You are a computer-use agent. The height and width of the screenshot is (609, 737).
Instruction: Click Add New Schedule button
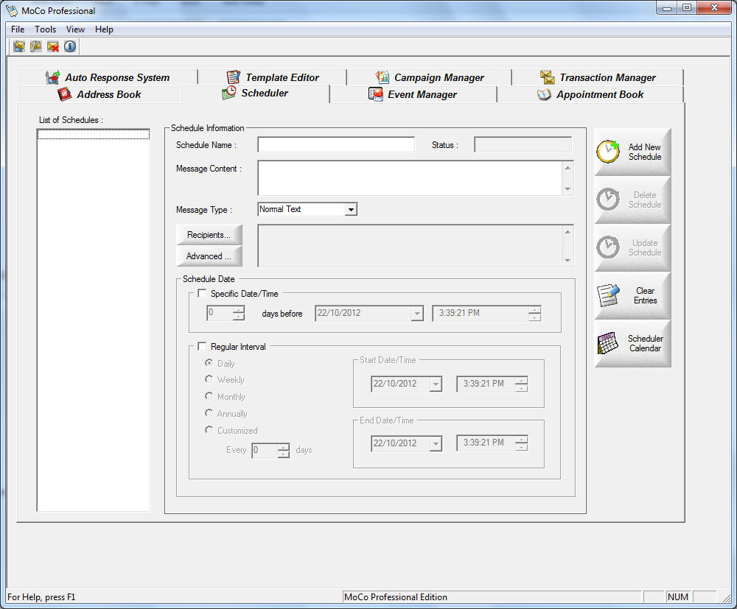click(632, 152)
